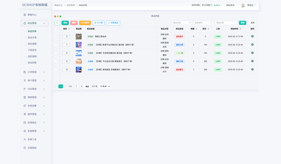
Task: Click the 对接商品 button
Action: point(113,23)
